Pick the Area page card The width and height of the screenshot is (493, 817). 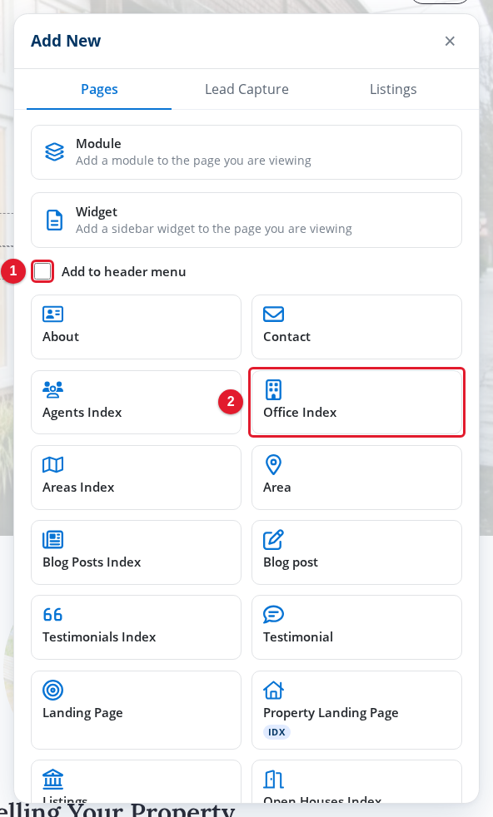pos(356,478)
